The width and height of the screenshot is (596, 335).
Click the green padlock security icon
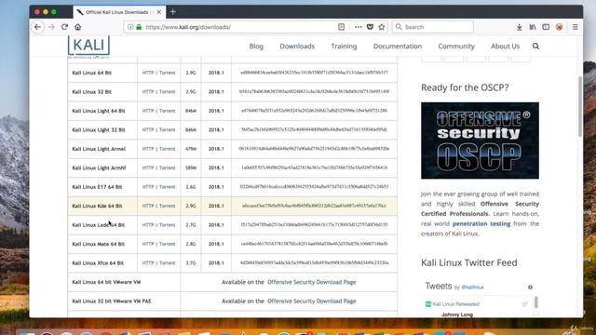pos(139,27)
